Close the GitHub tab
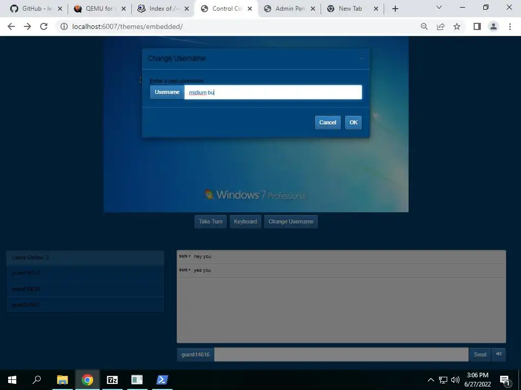521x390 pixels. (x=60, y=9)
